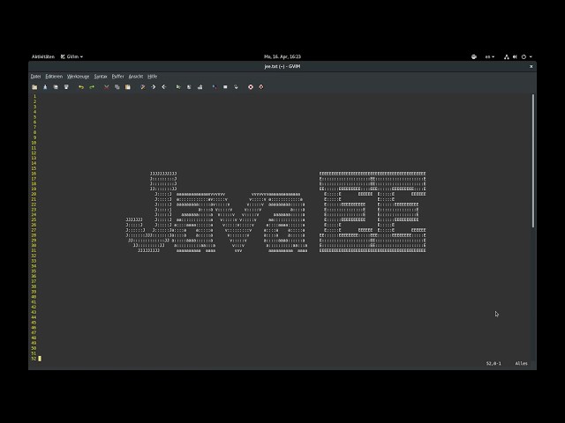Close the GVim window

[x=531, y=67]
